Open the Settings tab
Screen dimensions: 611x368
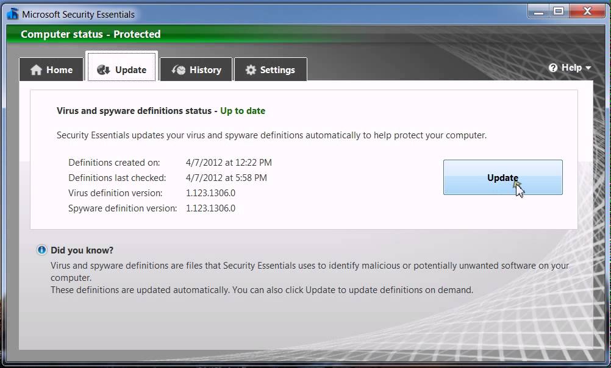270,69
